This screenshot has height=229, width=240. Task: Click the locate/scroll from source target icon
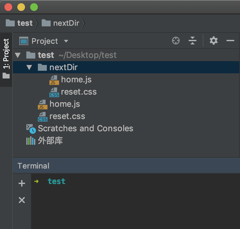pos(176,41)
